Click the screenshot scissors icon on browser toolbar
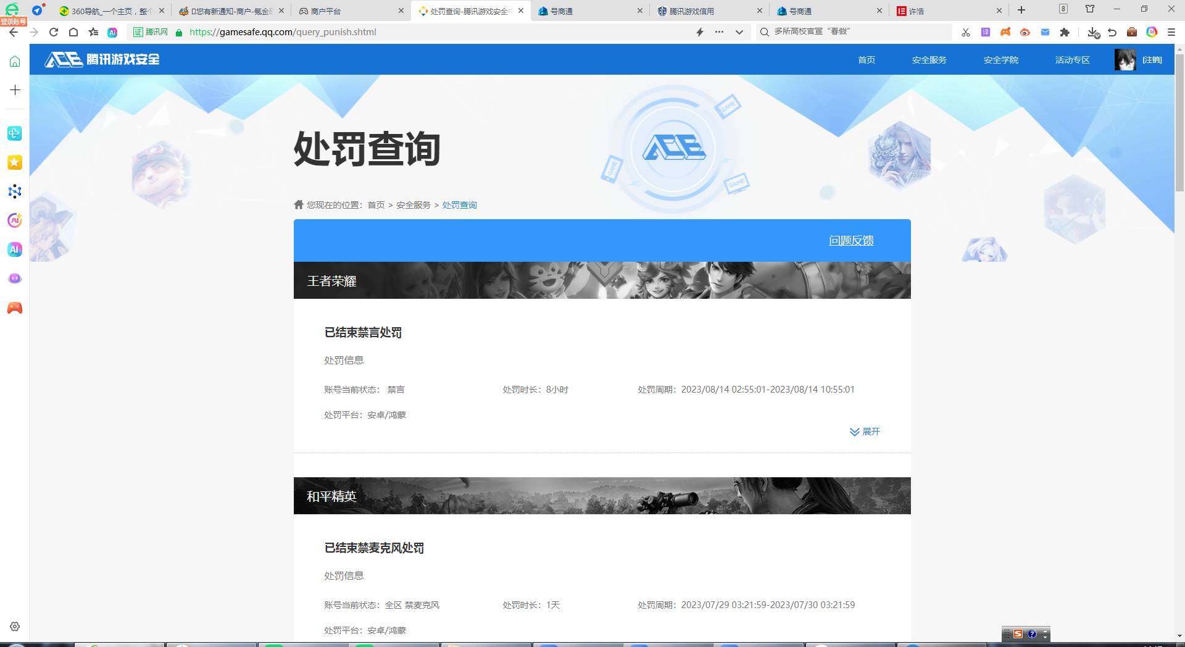Screen dimensions: 1185x647 click(x=966, y=32)
